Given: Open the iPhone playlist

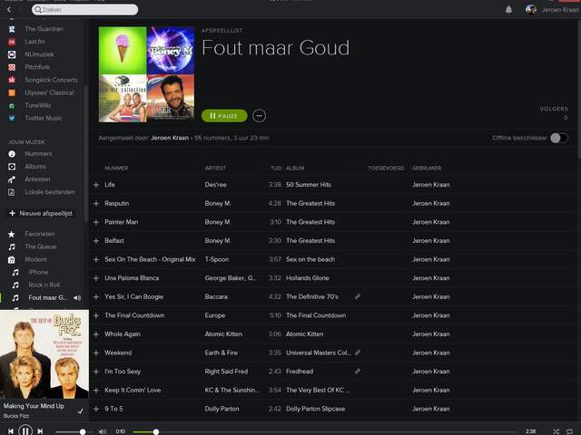Looking at the screenshot, I should (38, 272).
